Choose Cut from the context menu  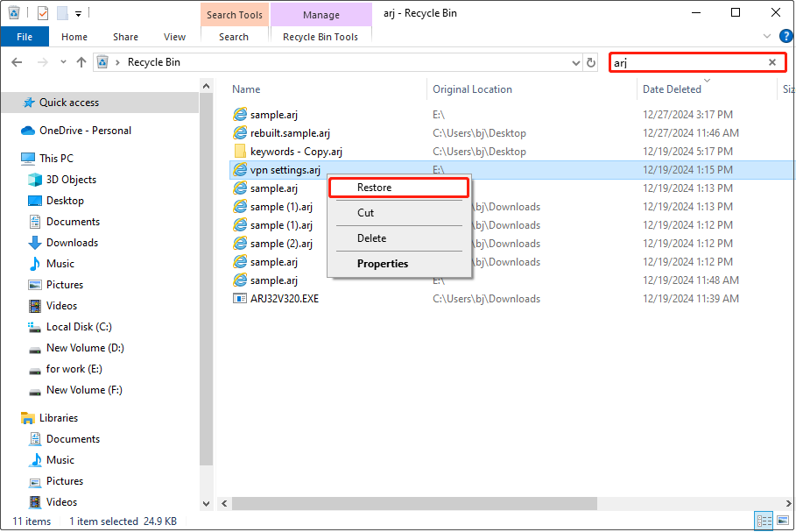[x=398, y=213]
